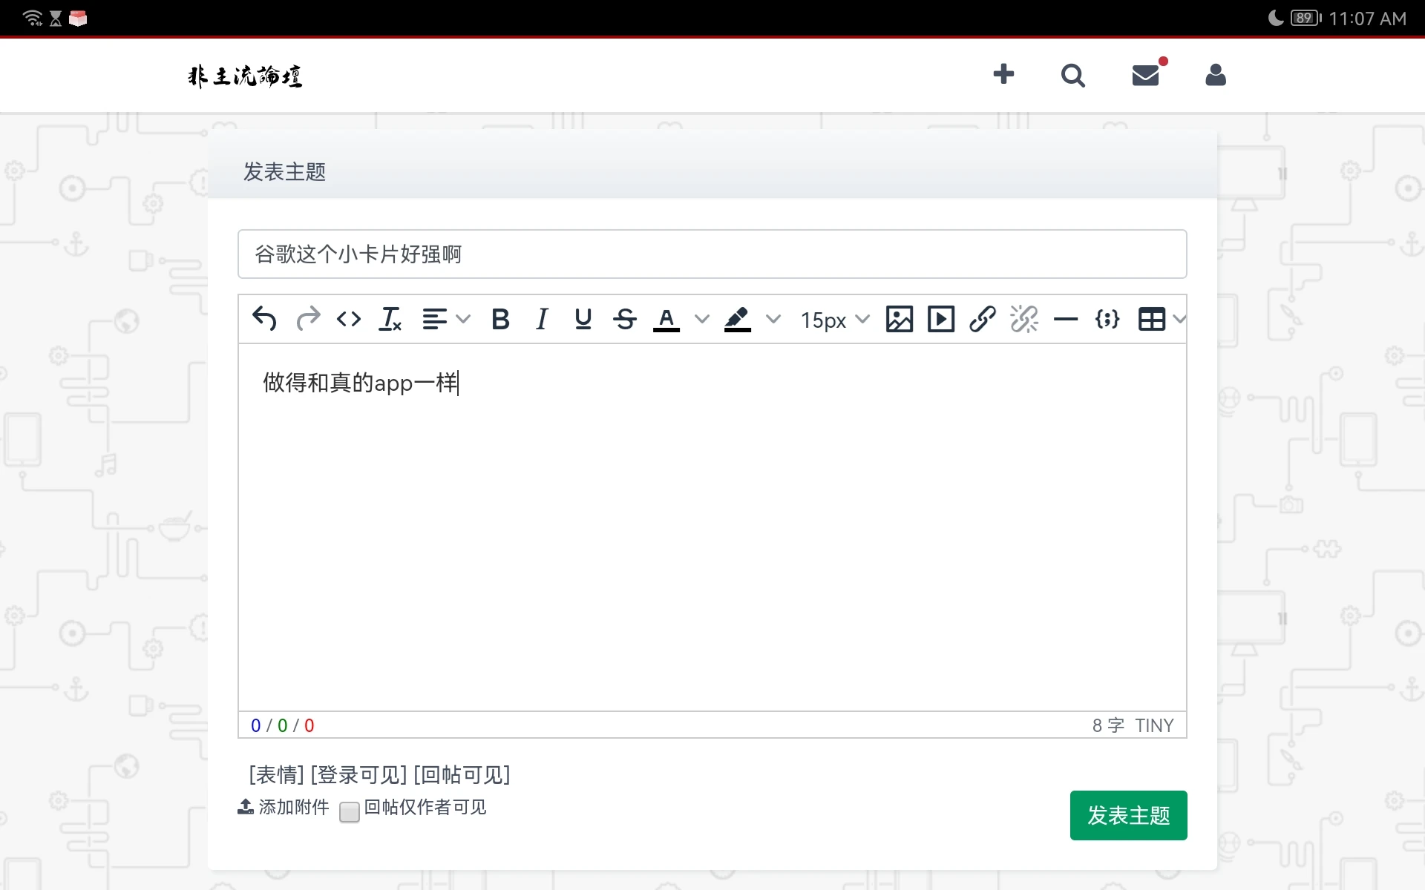Click the [登录可见] option
The width and height of the screenshot is (1425, 890).
[358, 774]
